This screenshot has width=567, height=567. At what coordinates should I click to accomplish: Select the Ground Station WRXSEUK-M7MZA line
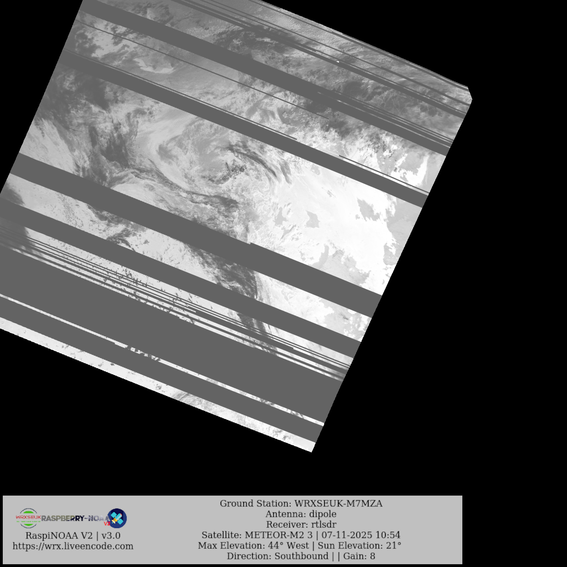pyautogui.click(x=301, y=504)
